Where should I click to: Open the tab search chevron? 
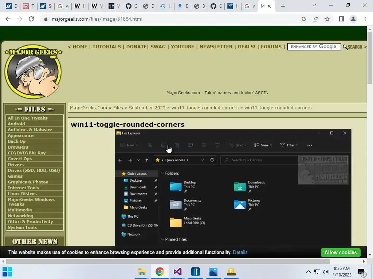314,5
